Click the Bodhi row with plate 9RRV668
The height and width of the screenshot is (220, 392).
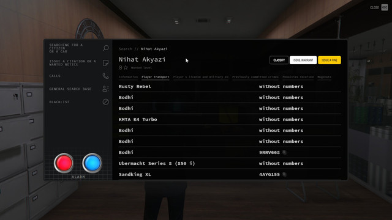tap(230, 152)
